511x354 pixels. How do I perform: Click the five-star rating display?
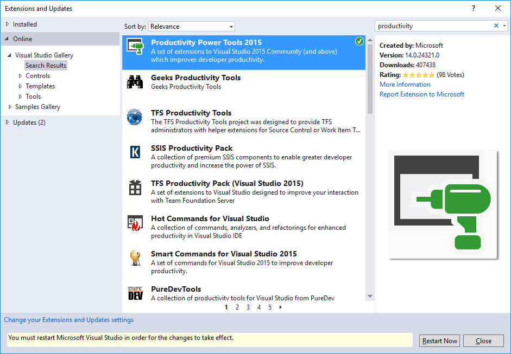pos(419,75)
